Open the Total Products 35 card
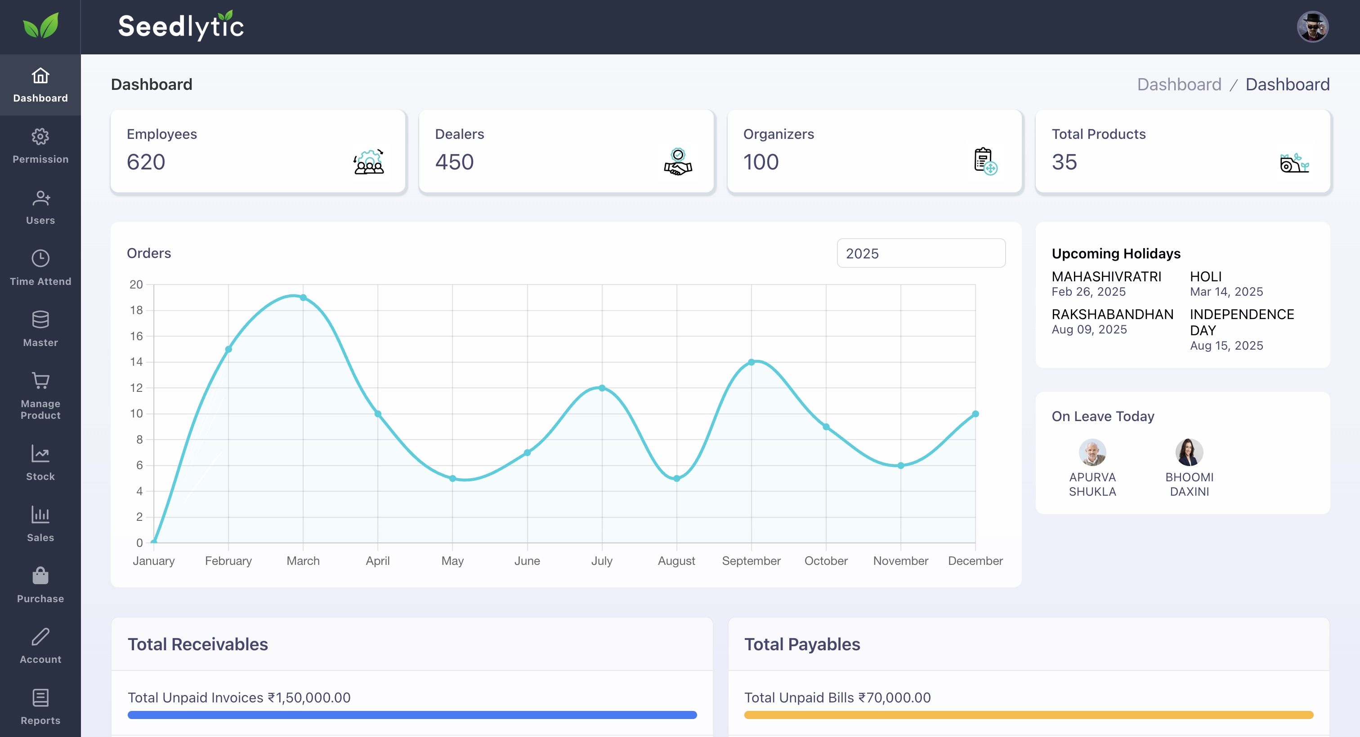The width and height of the screenshot is (1360, 737). click(1183, 151)
